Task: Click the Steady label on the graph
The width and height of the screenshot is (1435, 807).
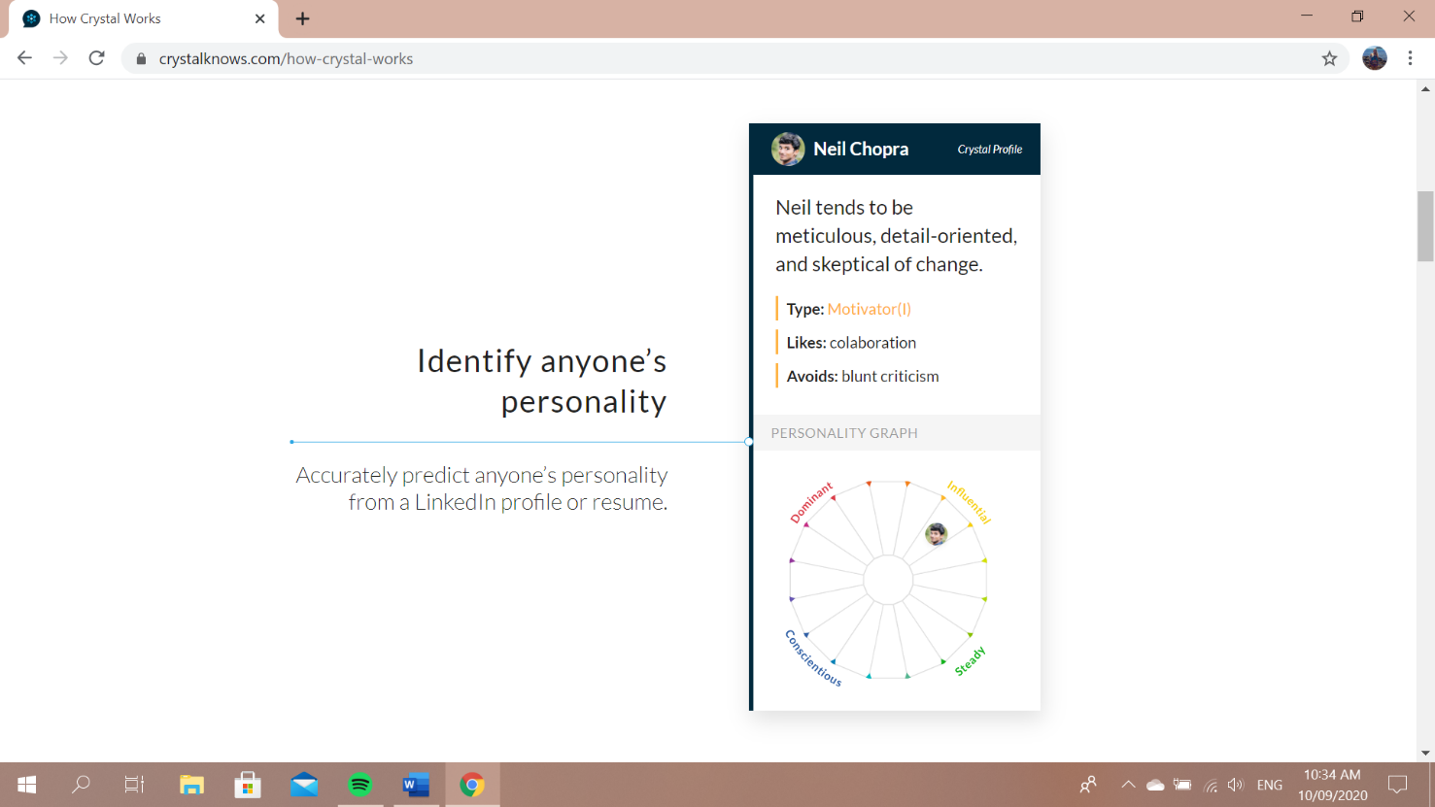Action: [970, 660]
